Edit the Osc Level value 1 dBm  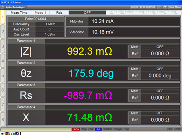[x=50, y=34]
